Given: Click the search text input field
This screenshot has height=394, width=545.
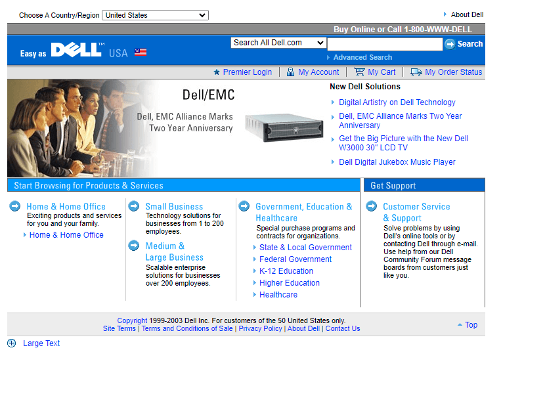Looking at the screenshot, I should (385, 44).
